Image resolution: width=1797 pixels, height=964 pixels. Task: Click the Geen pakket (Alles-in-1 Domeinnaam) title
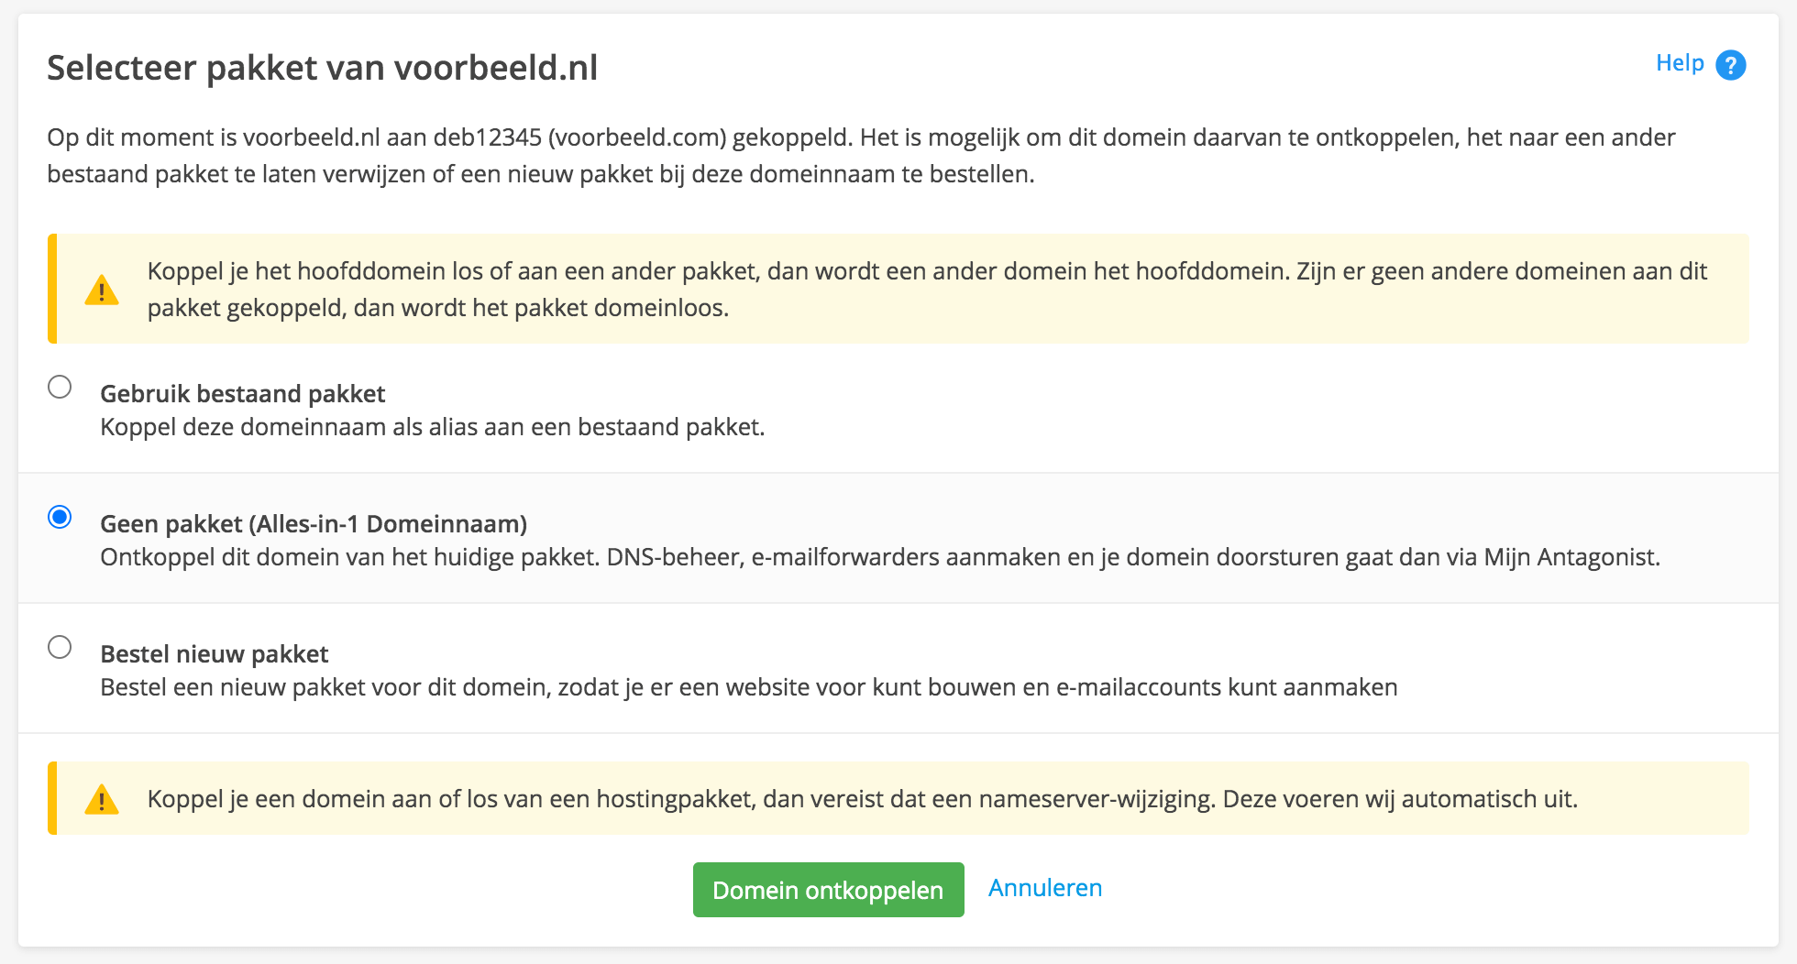point(314,524)
